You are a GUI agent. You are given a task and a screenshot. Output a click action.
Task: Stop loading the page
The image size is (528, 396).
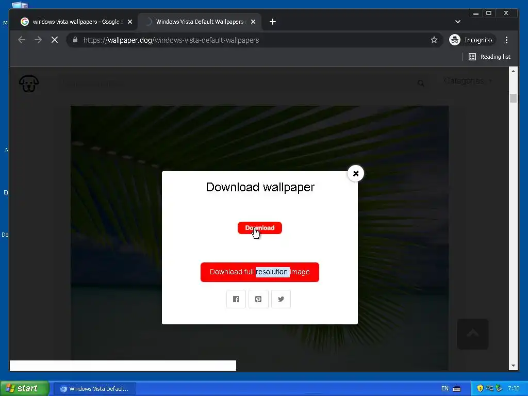tap(55, 40)
